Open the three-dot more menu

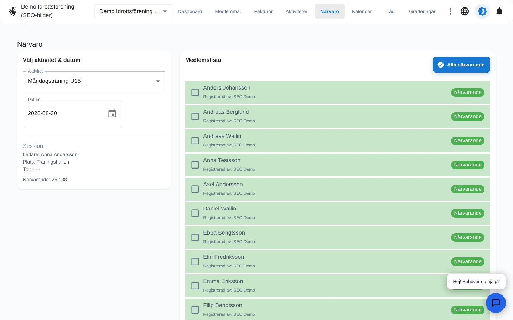pyautogui.click(x=451, y=11)
